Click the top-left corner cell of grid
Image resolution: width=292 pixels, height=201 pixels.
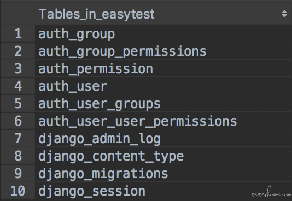pyautogui.click(x=18, y=14)
